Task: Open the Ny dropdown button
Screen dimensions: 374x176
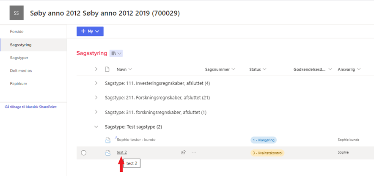Action: (90, 31)
